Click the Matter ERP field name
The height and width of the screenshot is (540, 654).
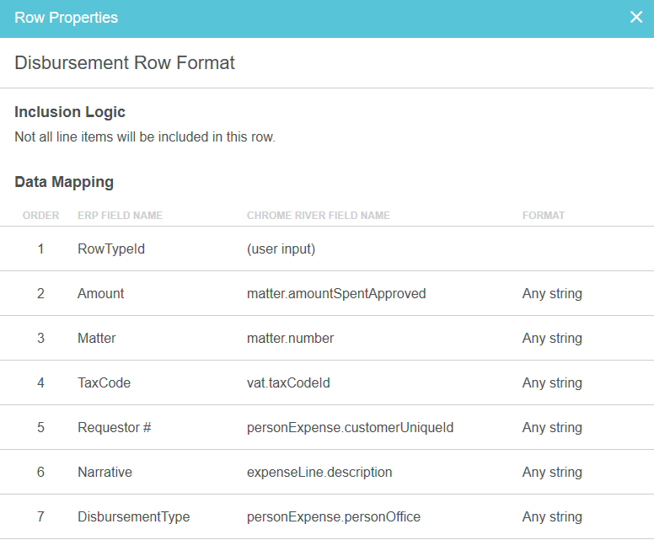pos(96,338)
